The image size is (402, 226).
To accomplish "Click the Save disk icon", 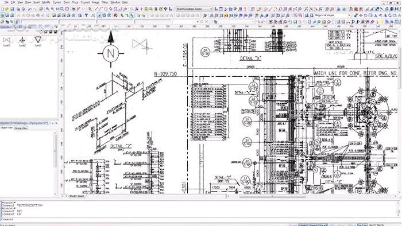I will point(12,9).
